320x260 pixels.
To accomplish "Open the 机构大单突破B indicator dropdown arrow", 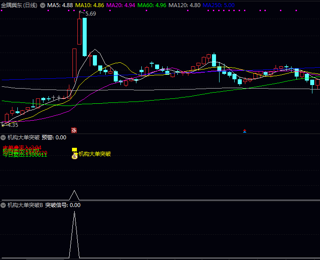I will click(4, 205).
